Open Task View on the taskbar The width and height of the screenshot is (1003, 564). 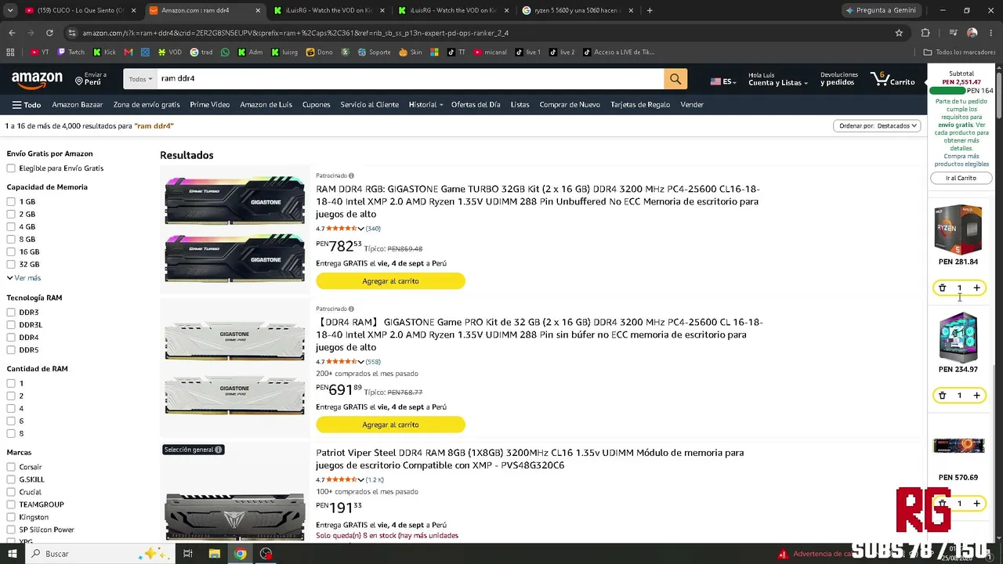point(188,554)
